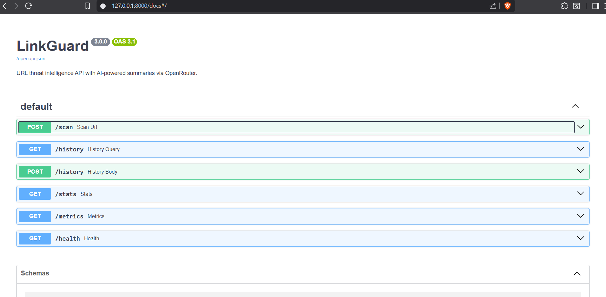Viewport: 606px width, 297px height.
Task: Click the 'Schemas' heading text
Action: (x=35, y=273)
